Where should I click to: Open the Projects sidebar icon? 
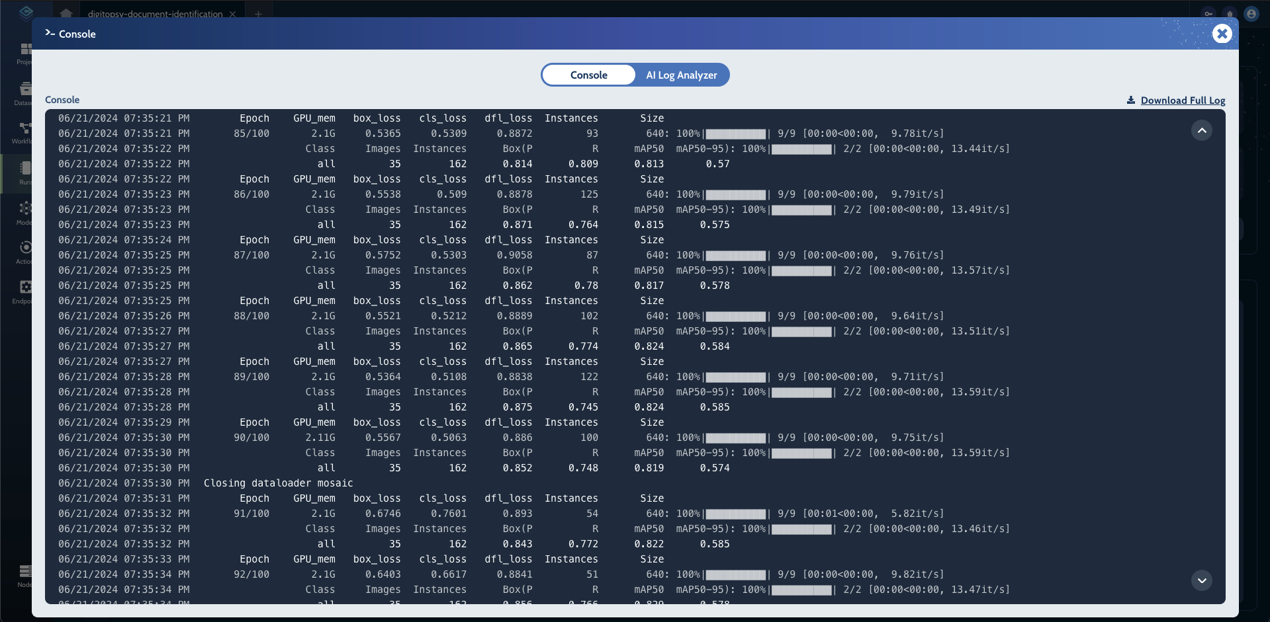[25, 52]
